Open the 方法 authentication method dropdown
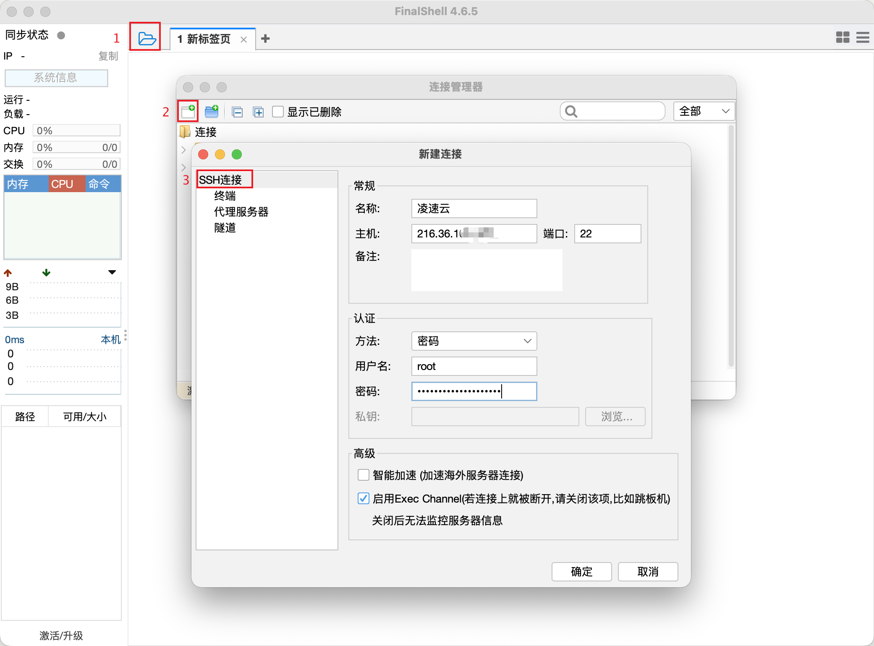The image size is (874, 646). point(474,341)
